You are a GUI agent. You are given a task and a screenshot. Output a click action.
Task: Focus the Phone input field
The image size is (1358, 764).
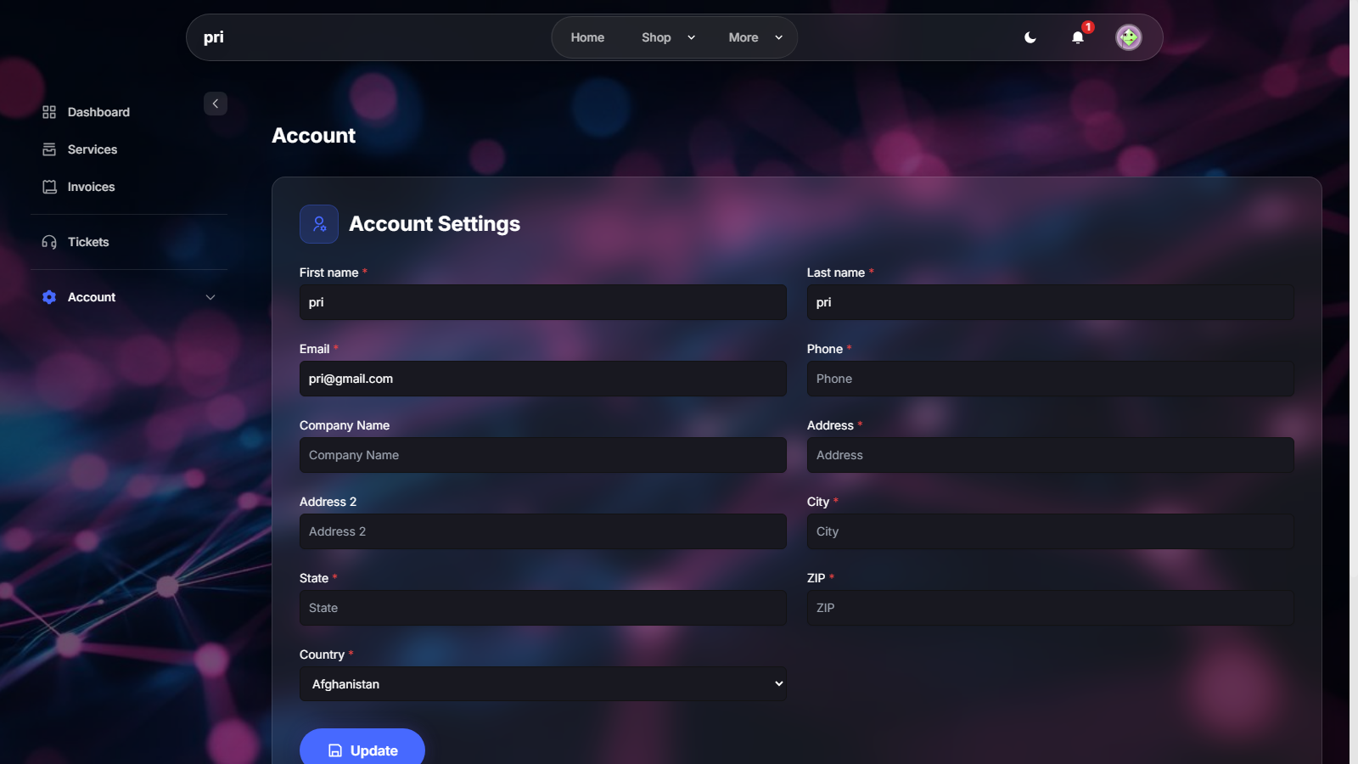[x=1050, y=379]
